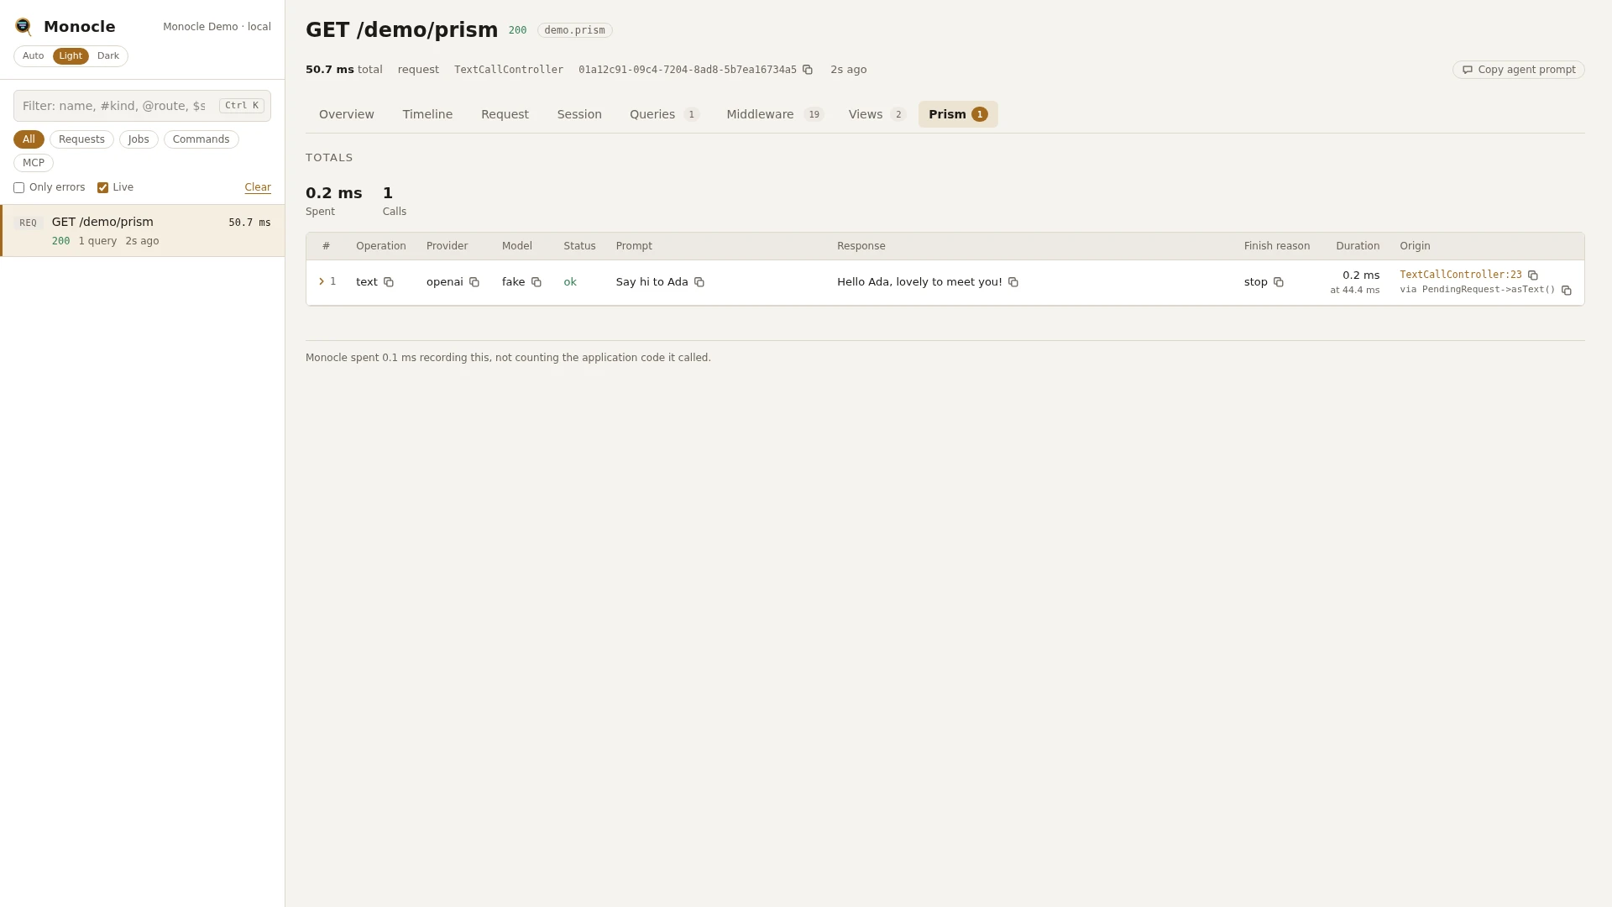The image size is (1612, 907).
Task: Uncheck the Live checkbox
Action: (x=102, y=188)
